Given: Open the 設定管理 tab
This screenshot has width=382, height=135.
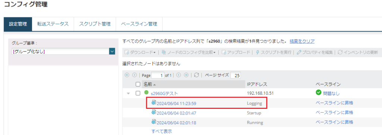Looking at the screenshot, I should (x=18, y=24).
